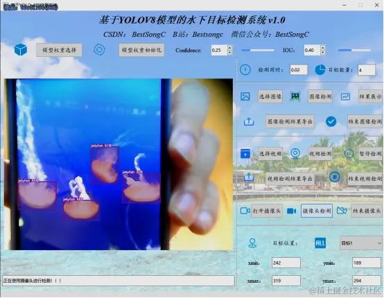Click the xmin field showing 242

(286, 263)
